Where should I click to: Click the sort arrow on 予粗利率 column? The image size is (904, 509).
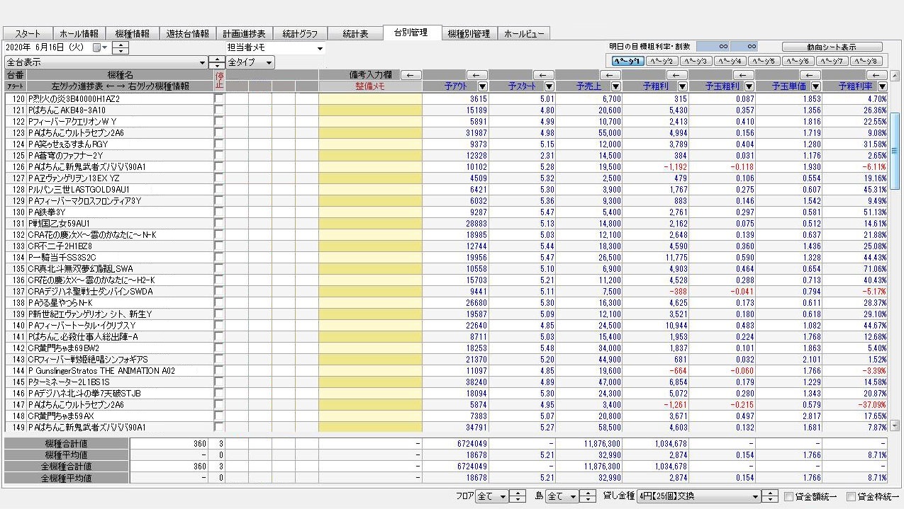[881, 86]
